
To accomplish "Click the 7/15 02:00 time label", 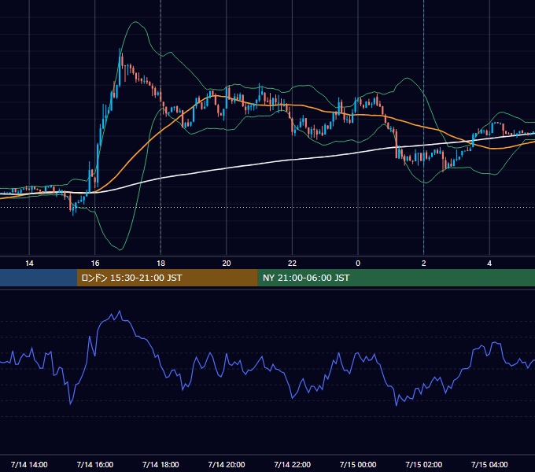I will [x=424, y=464].
